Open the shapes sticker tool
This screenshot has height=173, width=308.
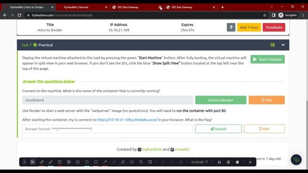point(69,162)
